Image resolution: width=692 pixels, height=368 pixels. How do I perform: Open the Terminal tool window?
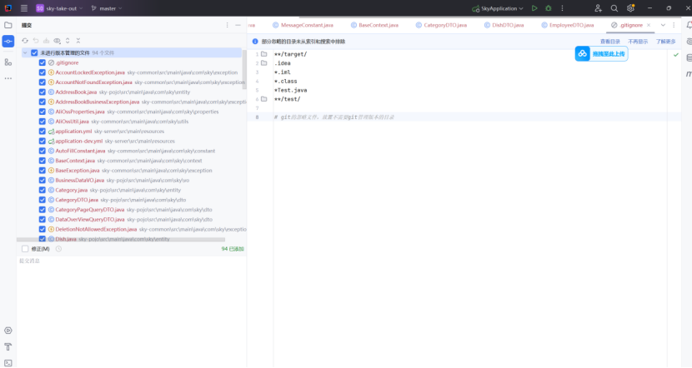[8, 363]
